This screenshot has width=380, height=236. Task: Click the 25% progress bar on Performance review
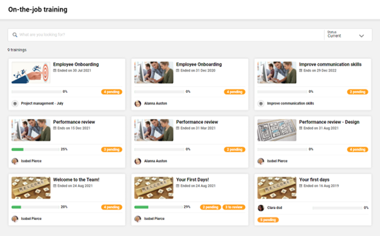[36, 150]
